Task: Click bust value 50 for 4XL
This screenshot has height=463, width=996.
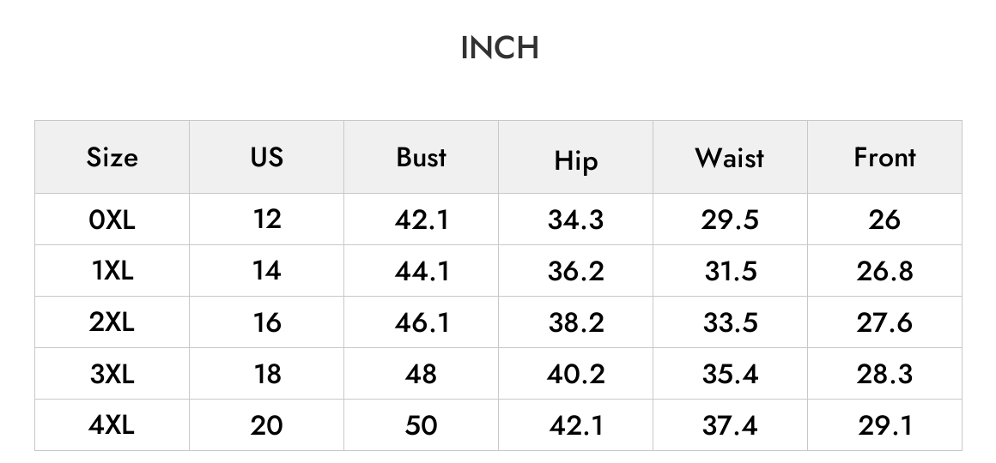Action: tap(421, 425)
